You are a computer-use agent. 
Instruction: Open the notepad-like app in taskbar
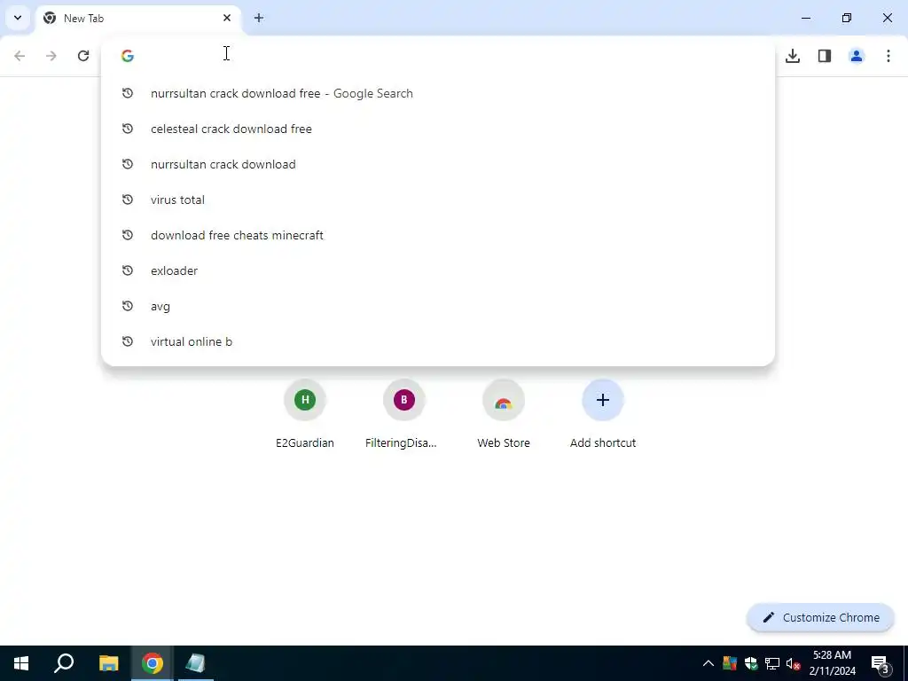coord(196,663)
